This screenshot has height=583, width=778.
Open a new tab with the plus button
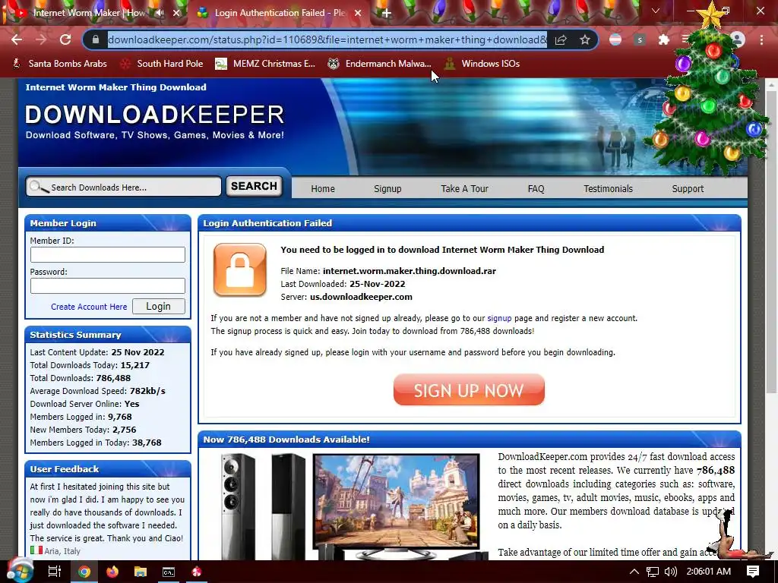point(387,13)
